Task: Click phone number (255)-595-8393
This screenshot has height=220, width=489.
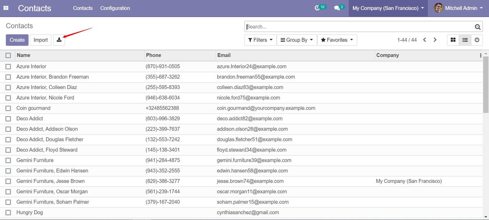Action: (163, 87)
